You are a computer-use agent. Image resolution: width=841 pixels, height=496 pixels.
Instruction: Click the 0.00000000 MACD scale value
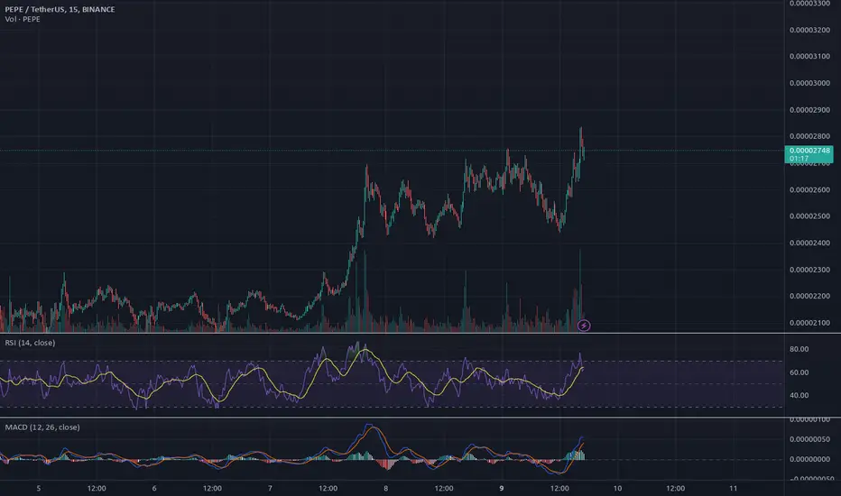(x=809, y=460)
